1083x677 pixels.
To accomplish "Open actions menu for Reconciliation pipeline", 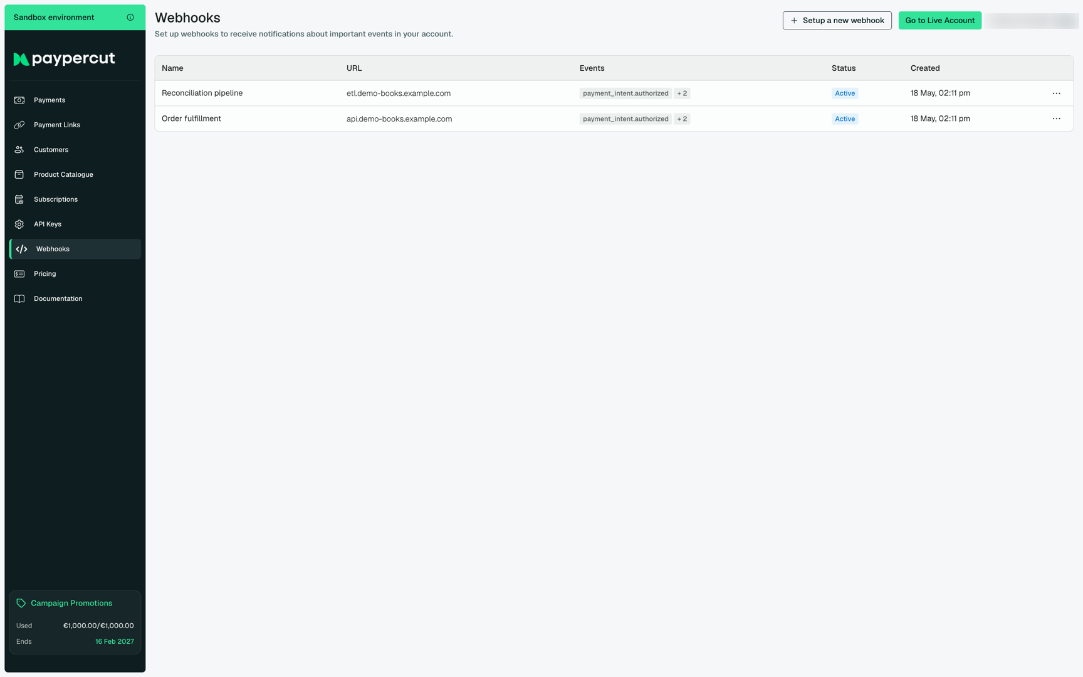I will click(1056, 93).
